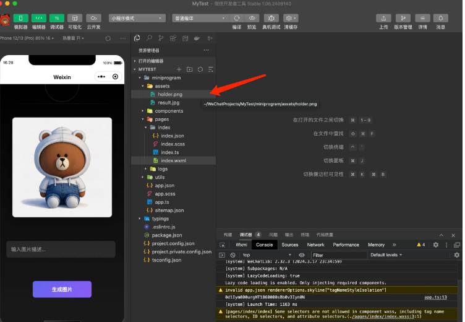465x322 pixels.
Task: Open the index.wxml file
Action: tap(174, 160)
